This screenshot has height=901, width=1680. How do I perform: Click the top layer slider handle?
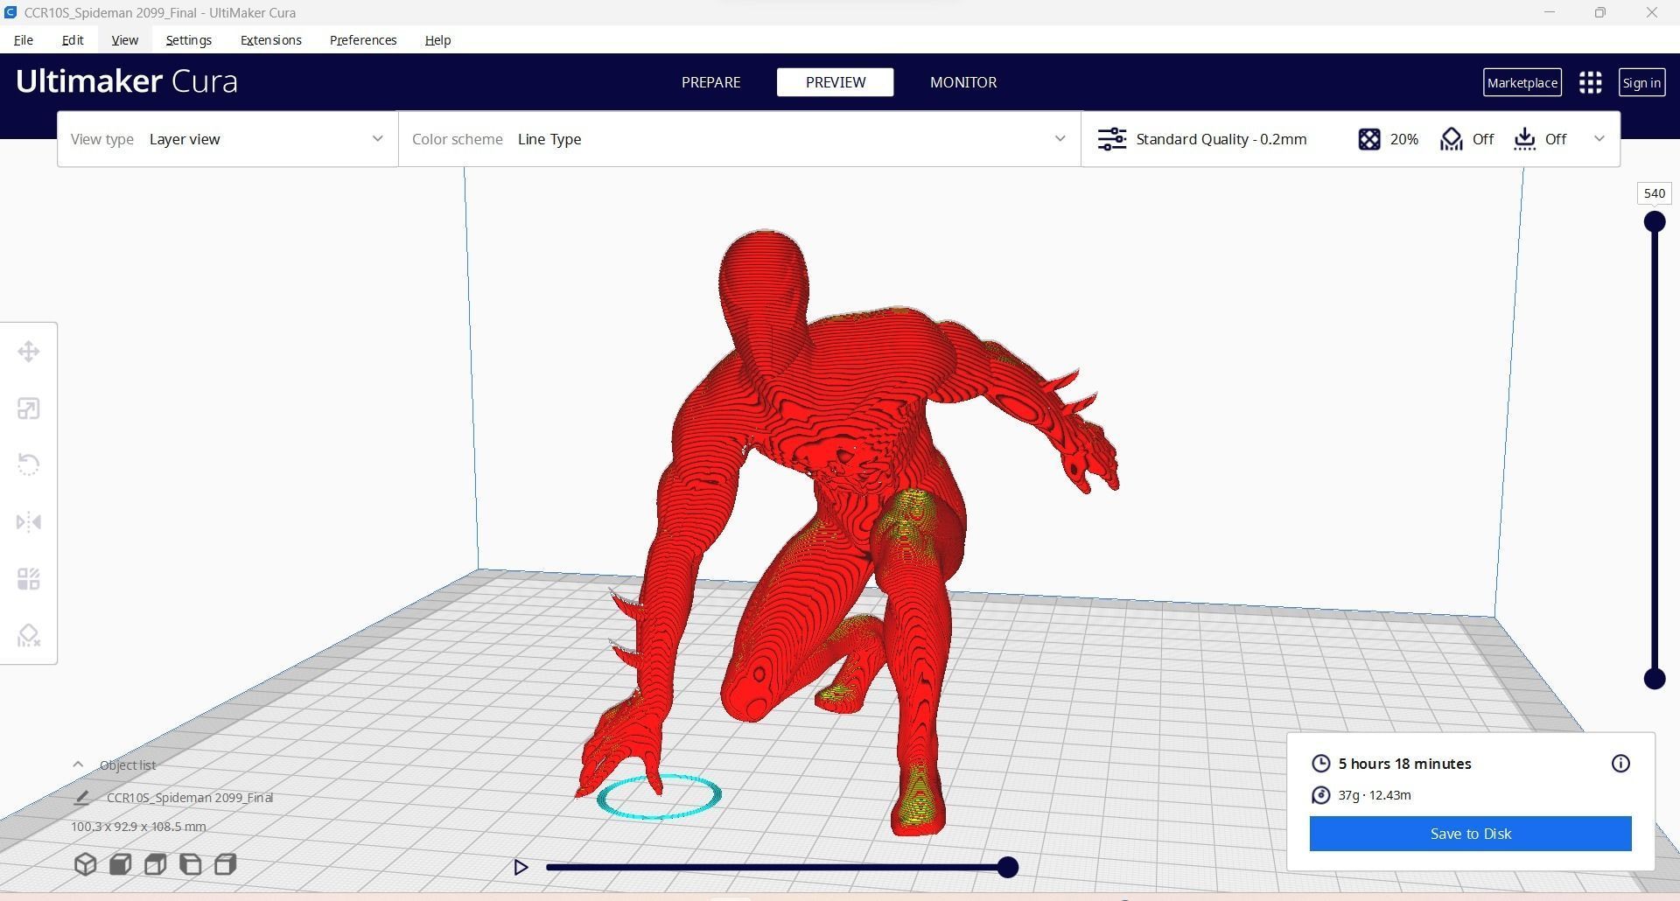point(1654,222)
